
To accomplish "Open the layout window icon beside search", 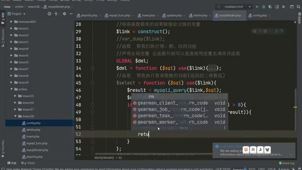I will pyautogui.click(x=292, y=7).
